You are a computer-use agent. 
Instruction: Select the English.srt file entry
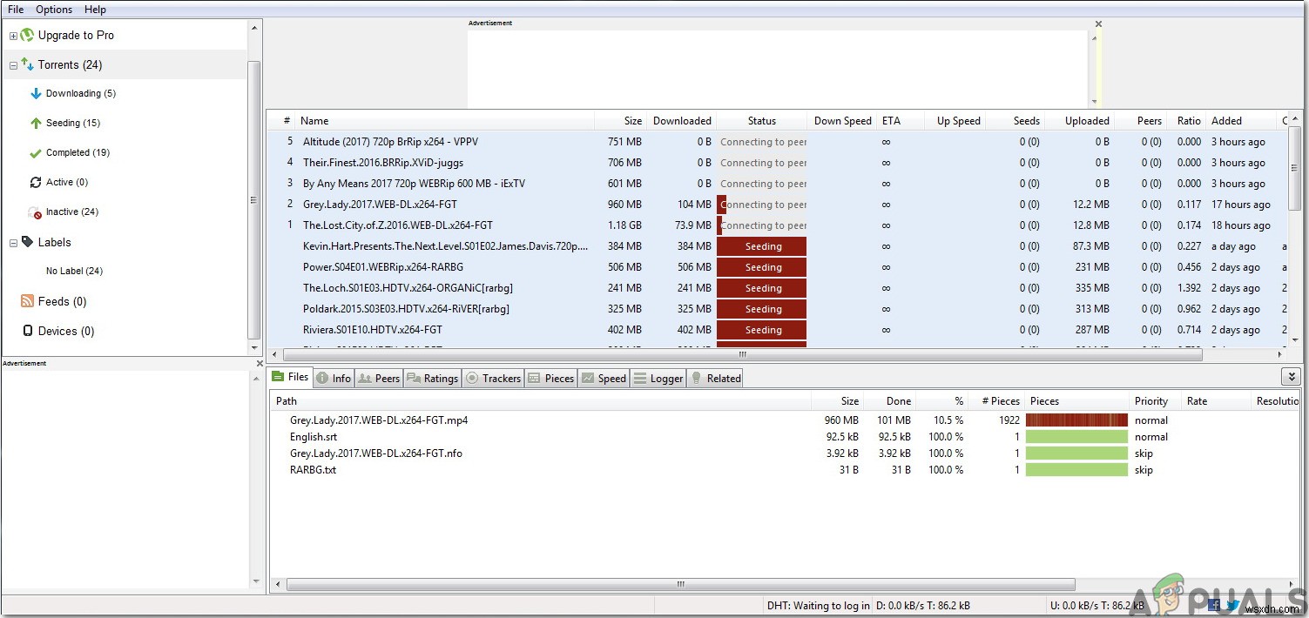point(315,436)
